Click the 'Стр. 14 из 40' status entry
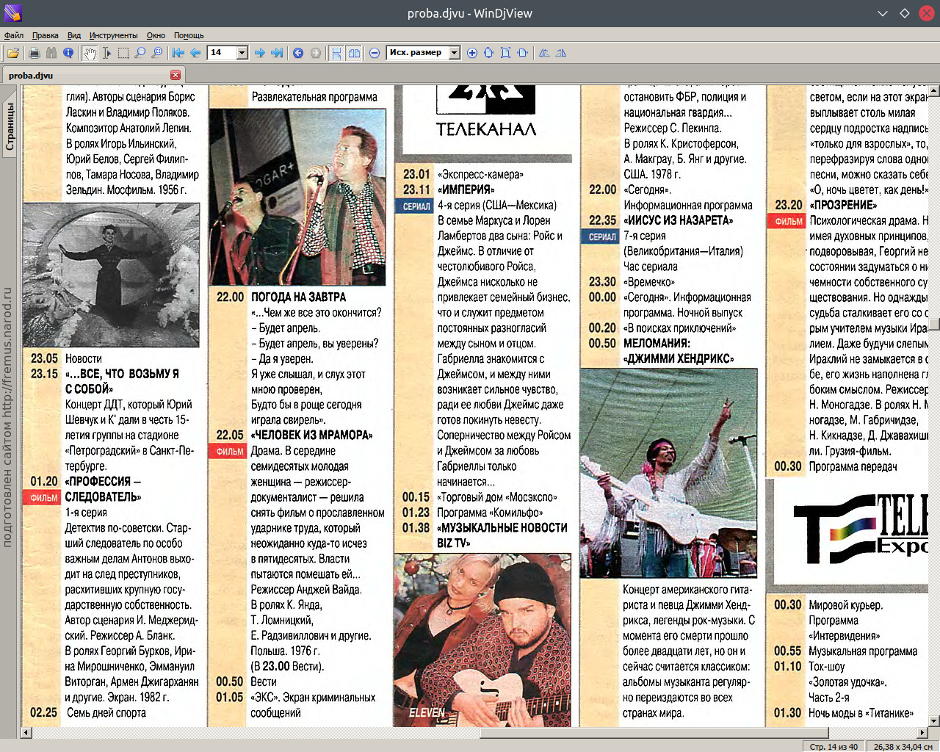This screenshot has height=752, width=940. [x=834, y=746]
